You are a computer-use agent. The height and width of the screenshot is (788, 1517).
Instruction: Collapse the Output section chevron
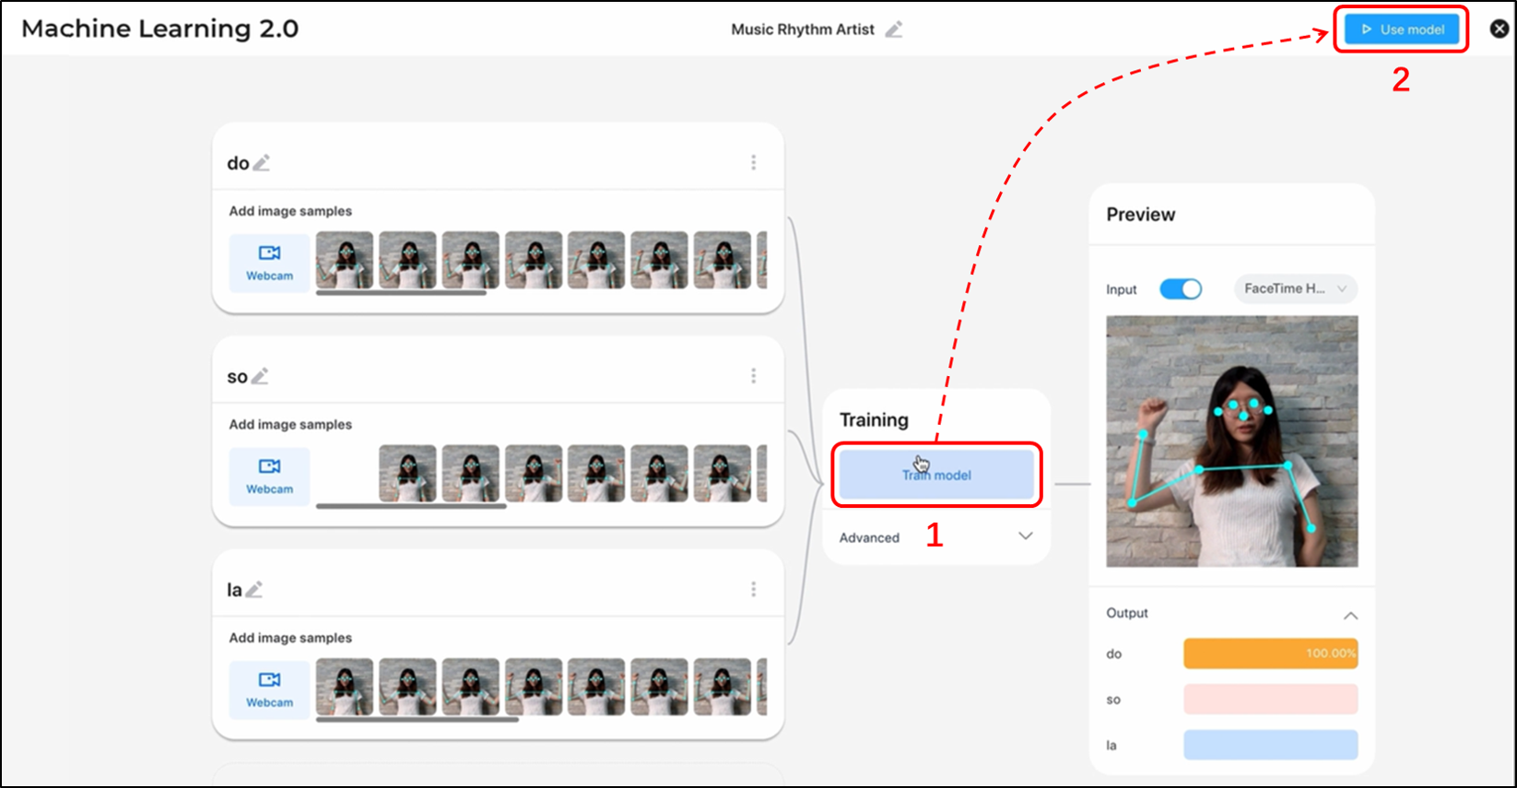1350,615
